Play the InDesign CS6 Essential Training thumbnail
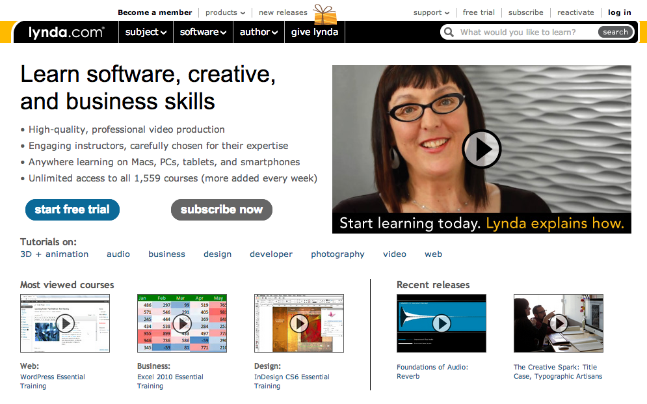The width and height of the screenshot is (647, 404). pyautogui.click(x=299, y=323)
